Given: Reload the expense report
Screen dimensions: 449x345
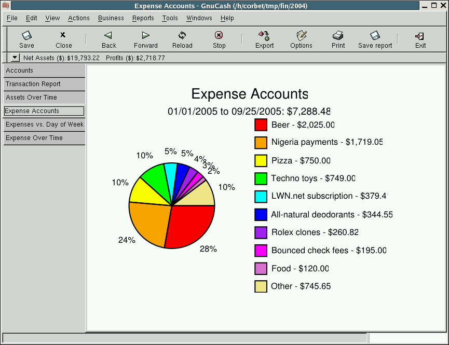Looking at the screenshot, I should pyautogui.click(x=182, y=36).
